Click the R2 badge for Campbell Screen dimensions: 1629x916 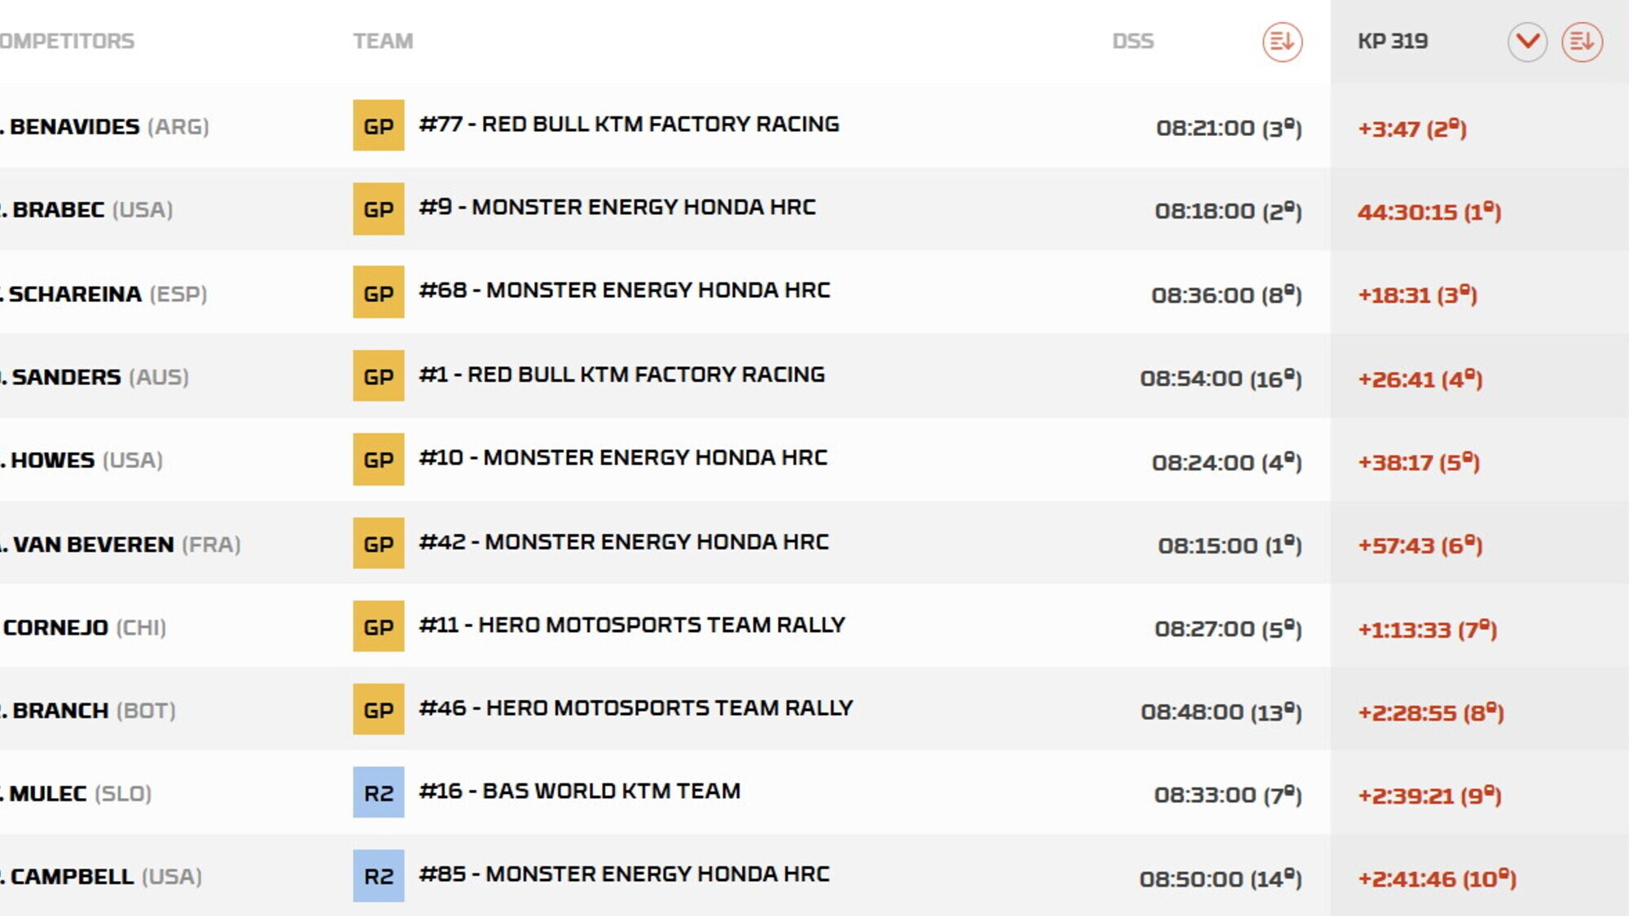click(378, 876)
